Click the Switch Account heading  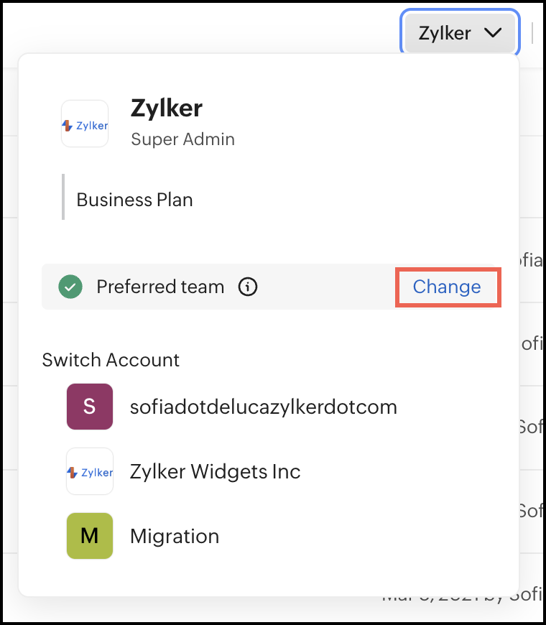[x=111, y=359]
